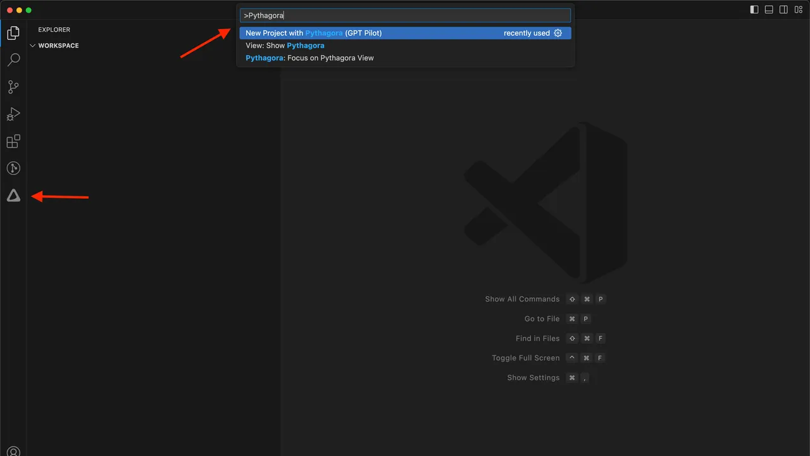Click the Find in Files hint

pos(537,338)
